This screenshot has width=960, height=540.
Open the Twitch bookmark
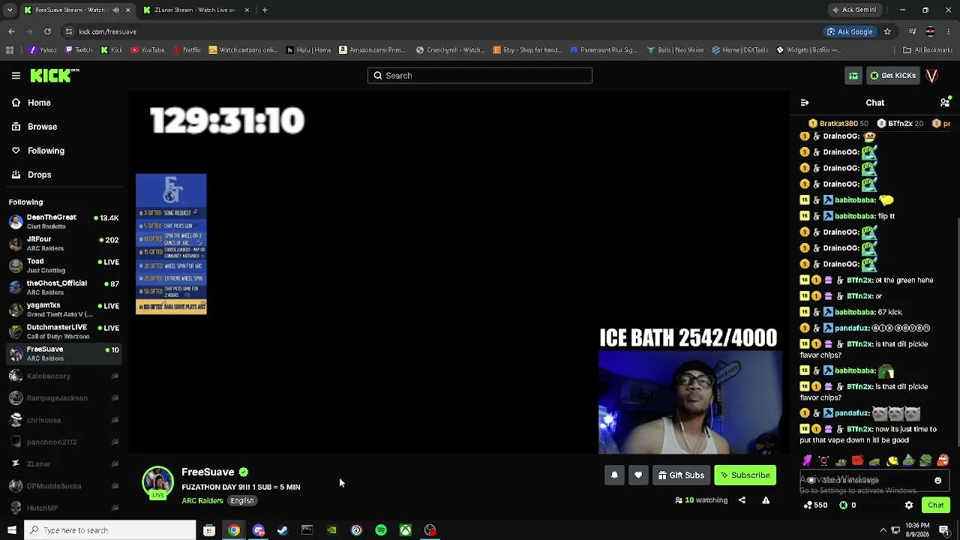point(79,50)
